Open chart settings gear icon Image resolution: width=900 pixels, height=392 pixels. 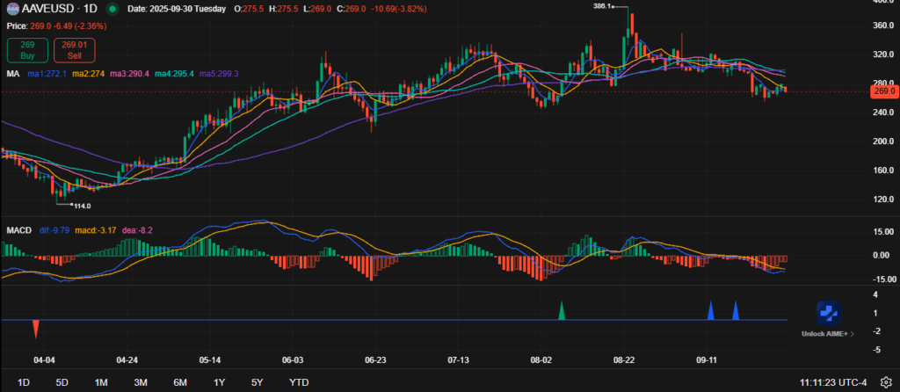(x=886, y=382)
